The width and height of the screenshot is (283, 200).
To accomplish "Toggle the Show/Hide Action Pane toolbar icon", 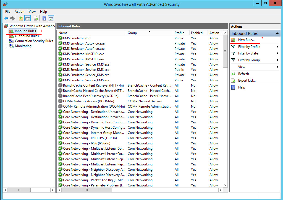I will [x=51, y=19].
